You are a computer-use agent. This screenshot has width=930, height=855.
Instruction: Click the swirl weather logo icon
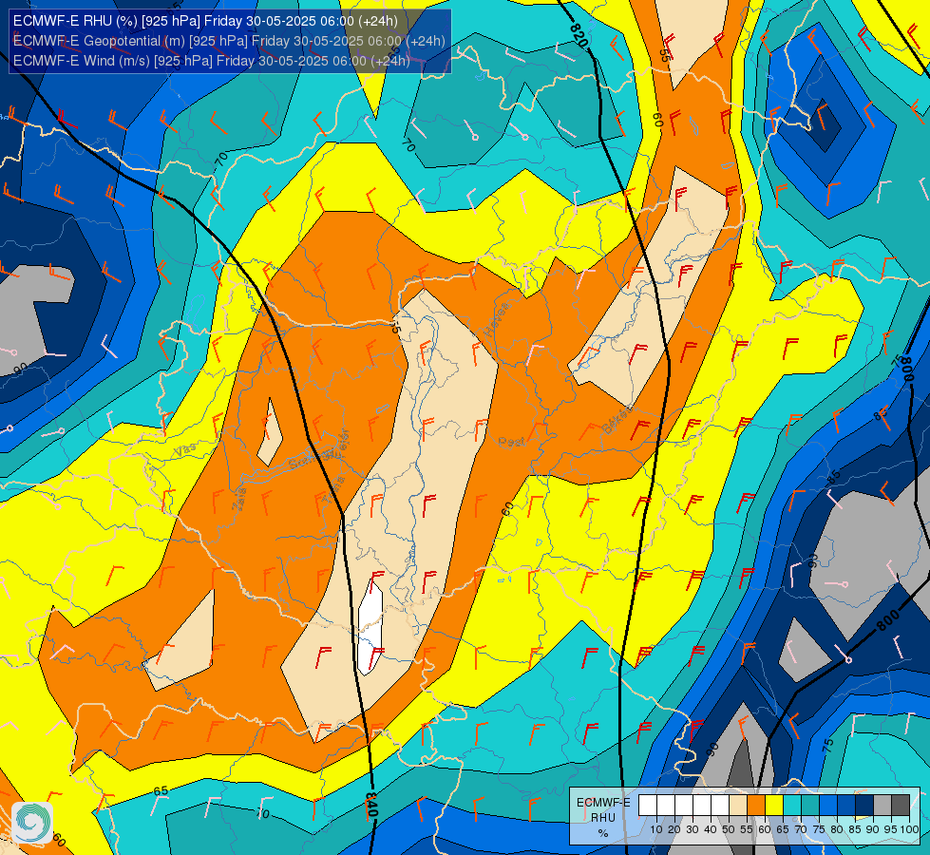pos(32,823)
